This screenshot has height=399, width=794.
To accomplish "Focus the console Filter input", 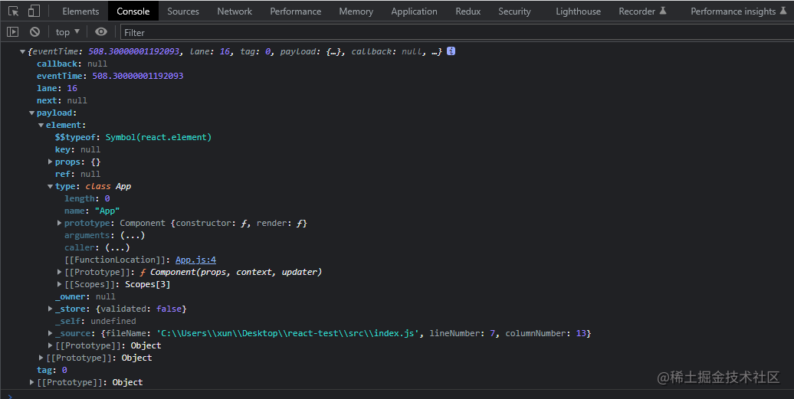I will click(x=456, y=32).
